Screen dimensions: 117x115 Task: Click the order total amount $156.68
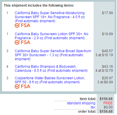coord(106,112)
